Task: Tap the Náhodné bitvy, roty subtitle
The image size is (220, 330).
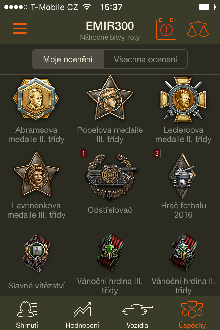Action: 110,37
